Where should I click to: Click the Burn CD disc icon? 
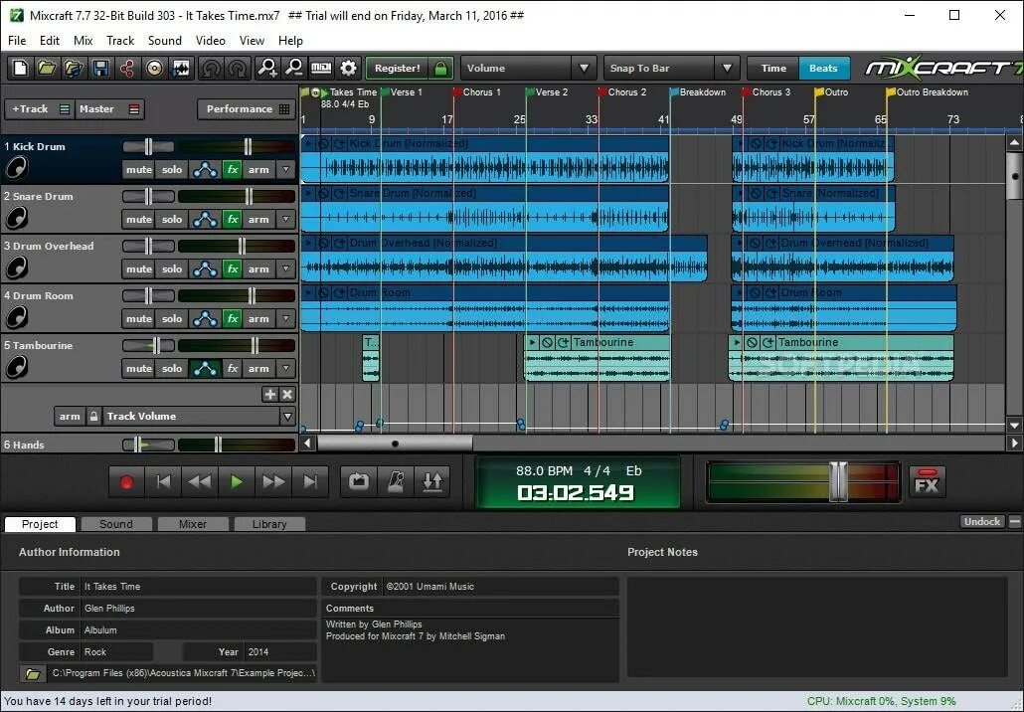[x=154, y=68]
